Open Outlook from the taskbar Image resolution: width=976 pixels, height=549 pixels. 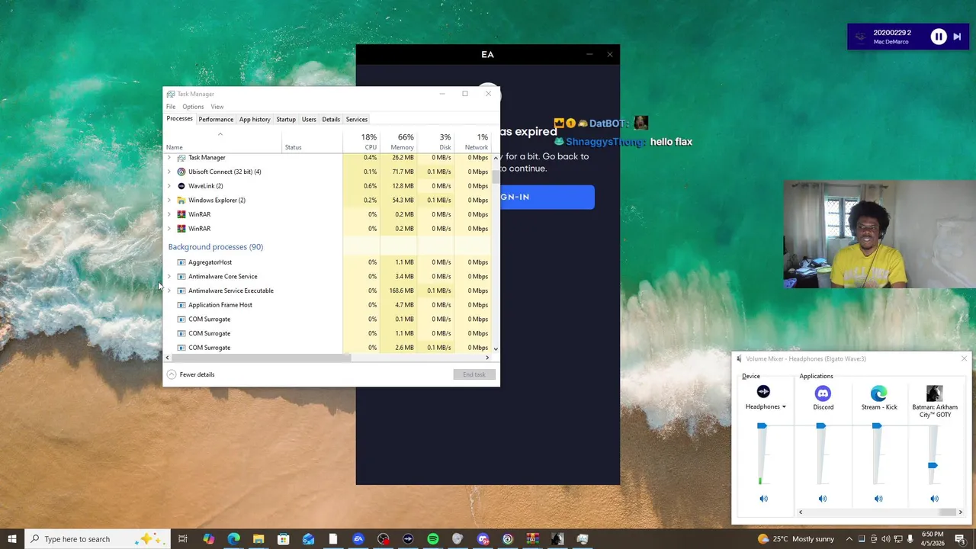click(x=308, y=539)
